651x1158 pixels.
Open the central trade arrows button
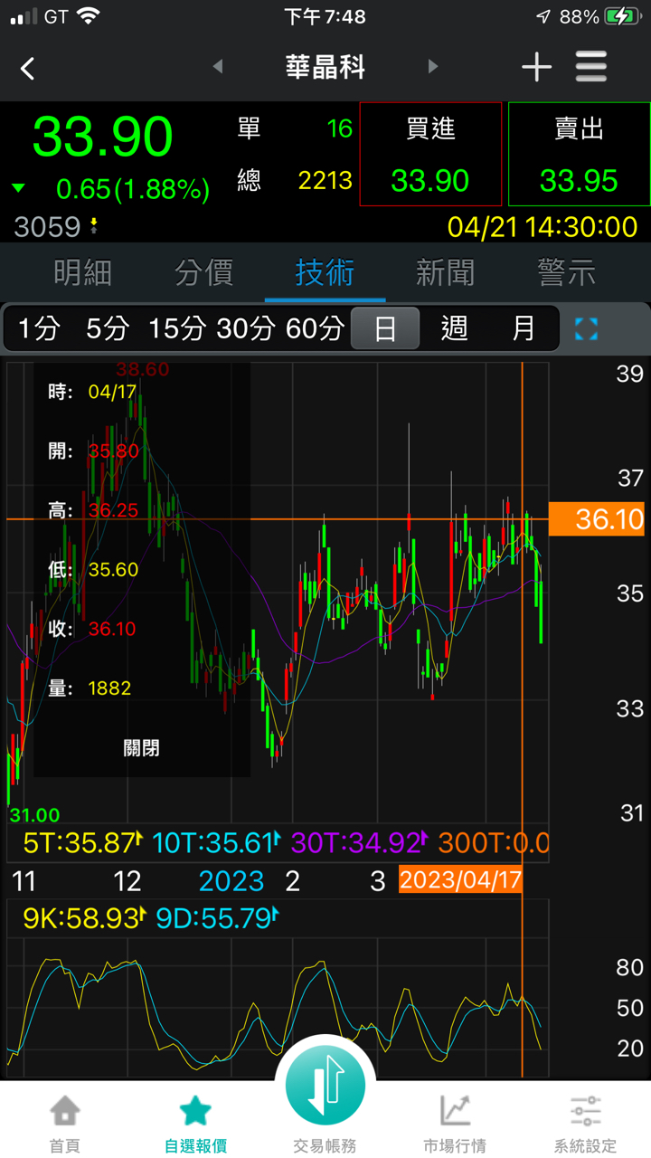click(x=325, y=1086)
